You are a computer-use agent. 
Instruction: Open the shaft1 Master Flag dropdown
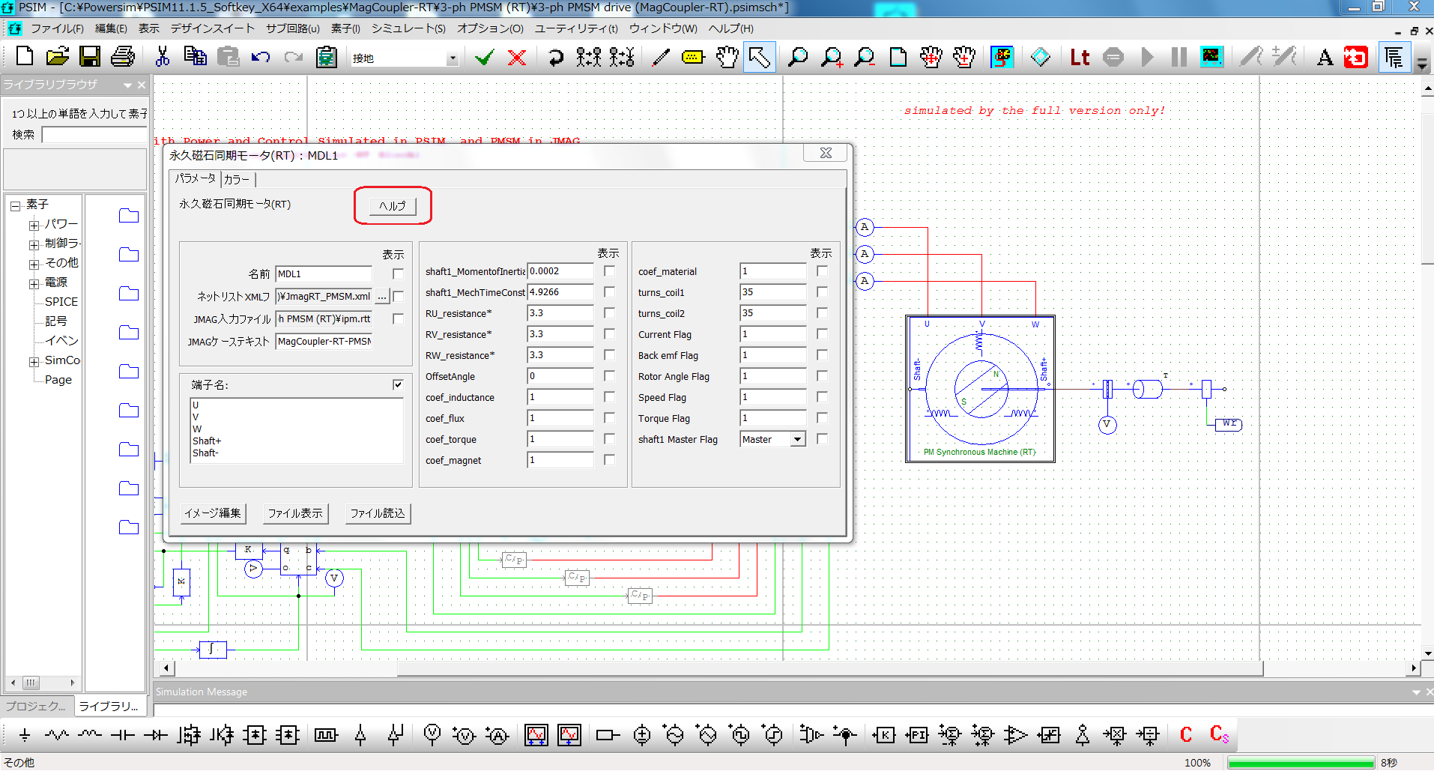(x=797, y=440)
